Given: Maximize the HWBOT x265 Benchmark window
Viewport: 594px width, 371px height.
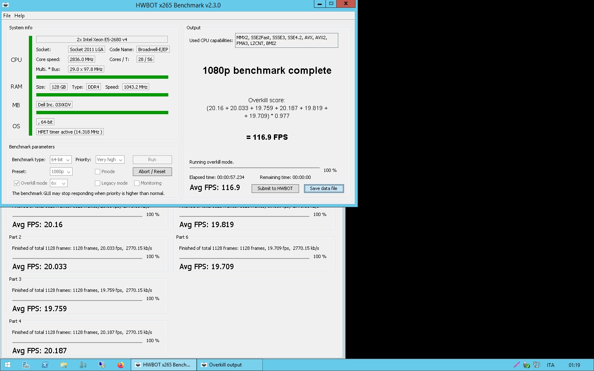Looking at the screenshot, I should [x=331, y=4].
